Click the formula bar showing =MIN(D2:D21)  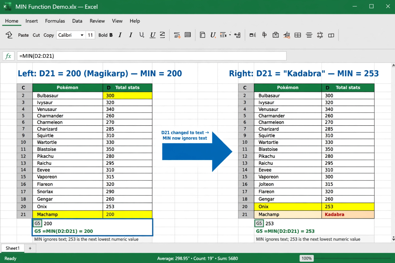pyautogui.click(x=152, y=56)
